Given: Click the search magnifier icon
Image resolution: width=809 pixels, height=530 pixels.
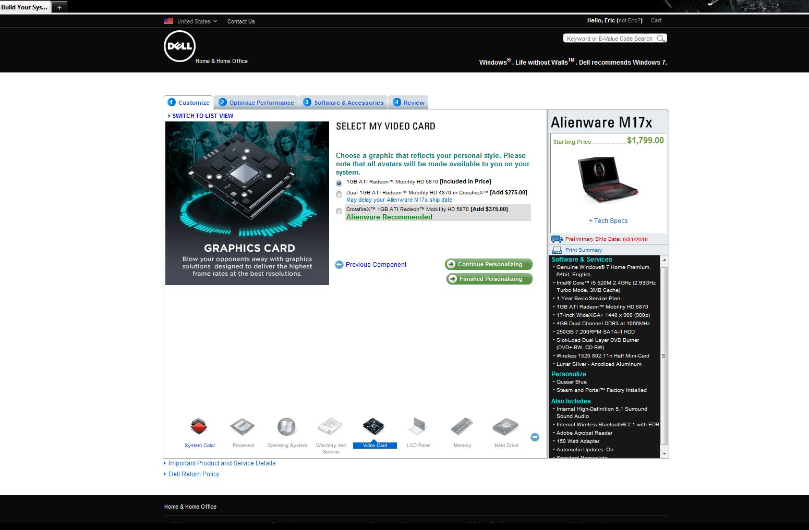Looking at the screenshot, I should pos(661,38).
